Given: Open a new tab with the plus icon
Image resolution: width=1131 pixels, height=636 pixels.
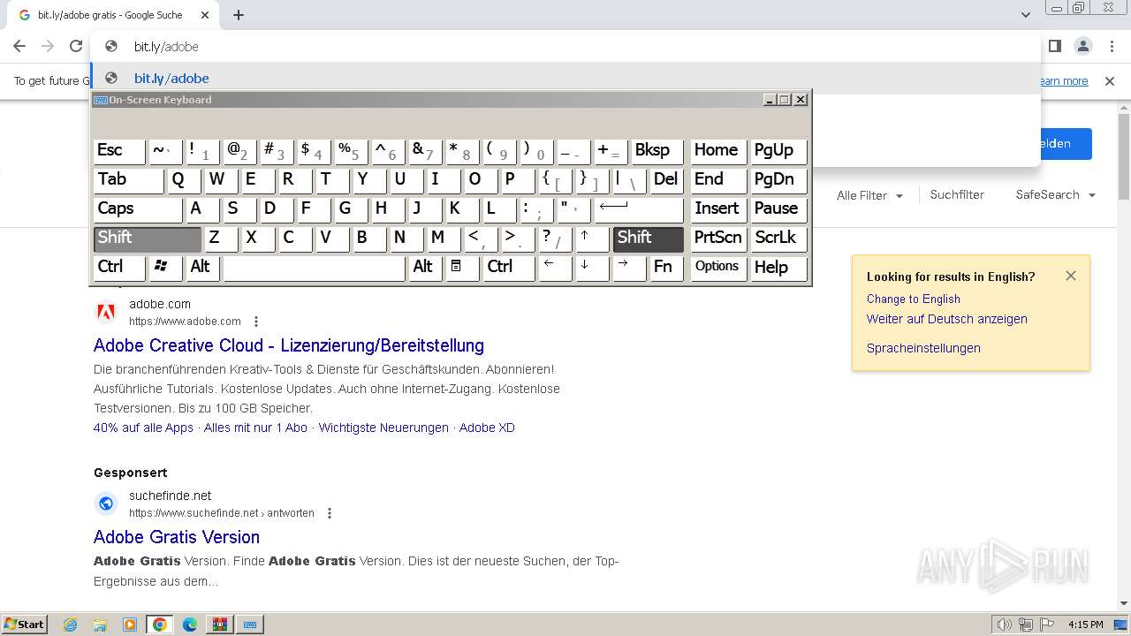Looking at the screenshot, I should click(x=239, y=15).
